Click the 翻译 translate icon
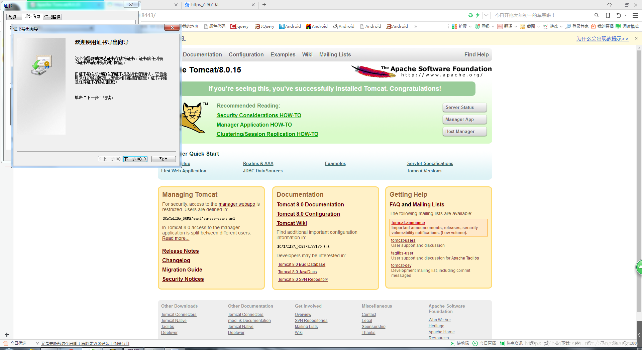 (500, 26)
